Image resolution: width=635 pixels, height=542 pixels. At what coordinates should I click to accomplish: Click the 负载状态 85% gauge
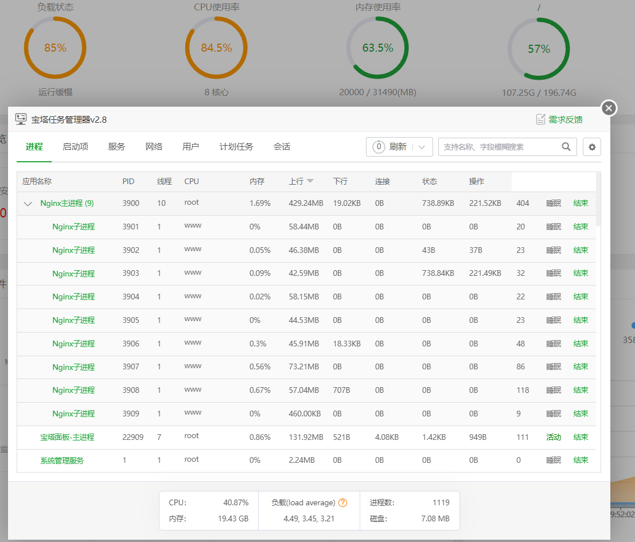pyautogui.click(x=55, y=48)
